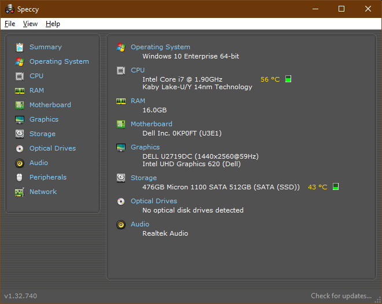
Task: Click the Operating System heading link in summary
Action: [160, 47]
